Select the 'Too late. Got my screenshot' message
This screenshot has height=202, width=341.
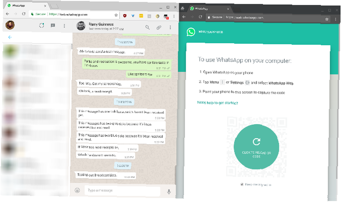tap(109, 84)
